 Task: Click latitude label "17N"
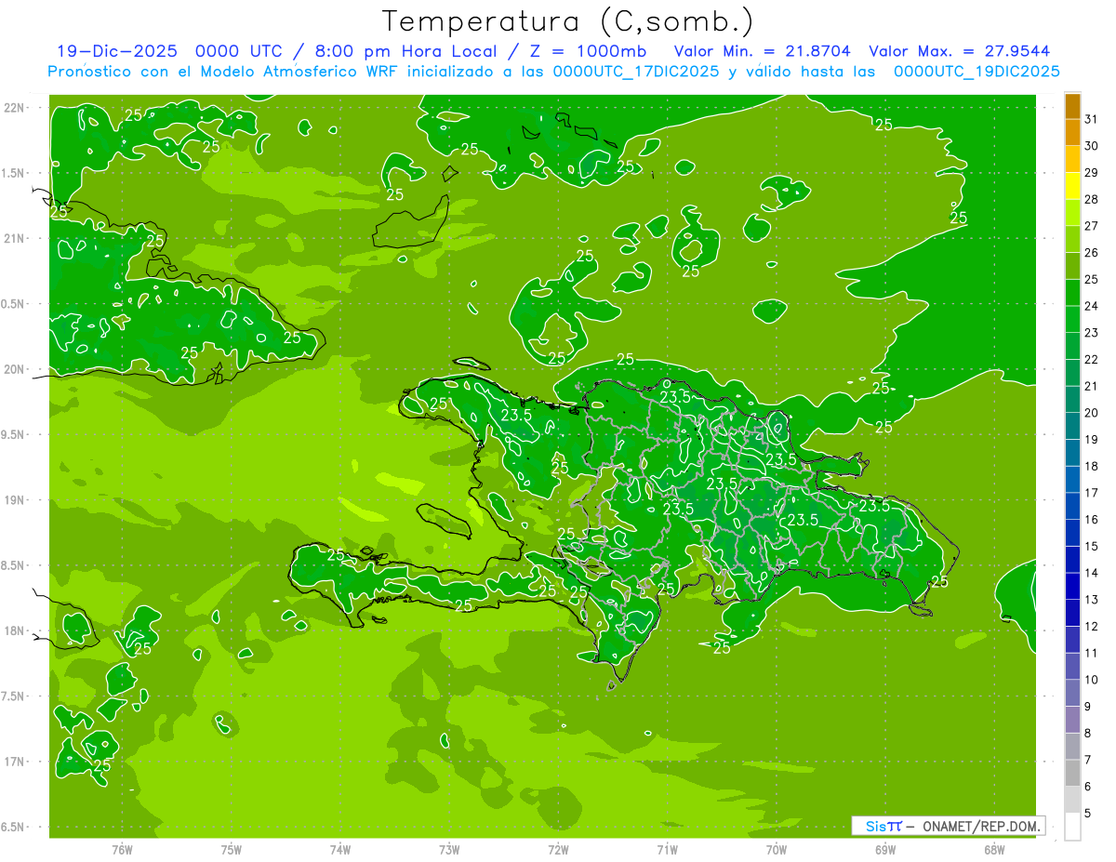14,762
